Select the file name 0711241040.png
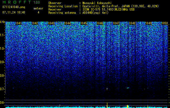The image size is (170, 108). [14, 7]
